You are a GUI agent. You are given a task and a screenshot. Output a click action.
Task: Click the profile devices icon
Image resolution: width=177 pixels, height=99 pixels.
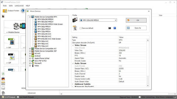75,20
